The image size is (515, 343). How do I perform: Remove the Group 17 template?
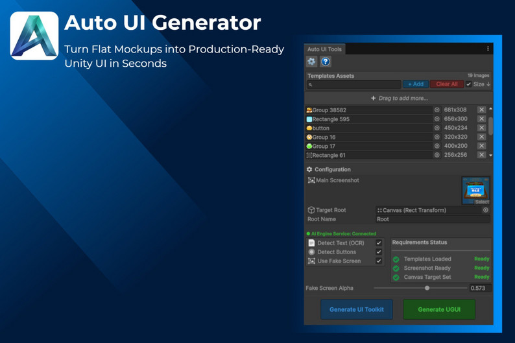tap(481, 146)
